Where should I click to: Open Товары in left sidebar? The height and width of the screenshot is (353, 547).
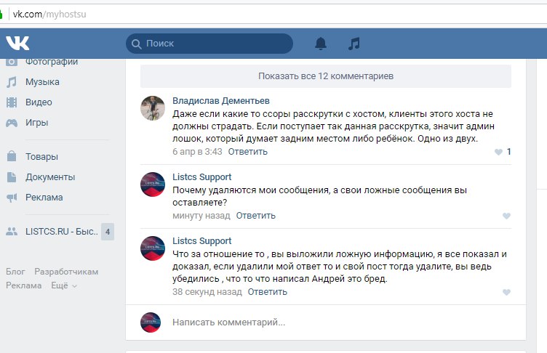(41, 156)
